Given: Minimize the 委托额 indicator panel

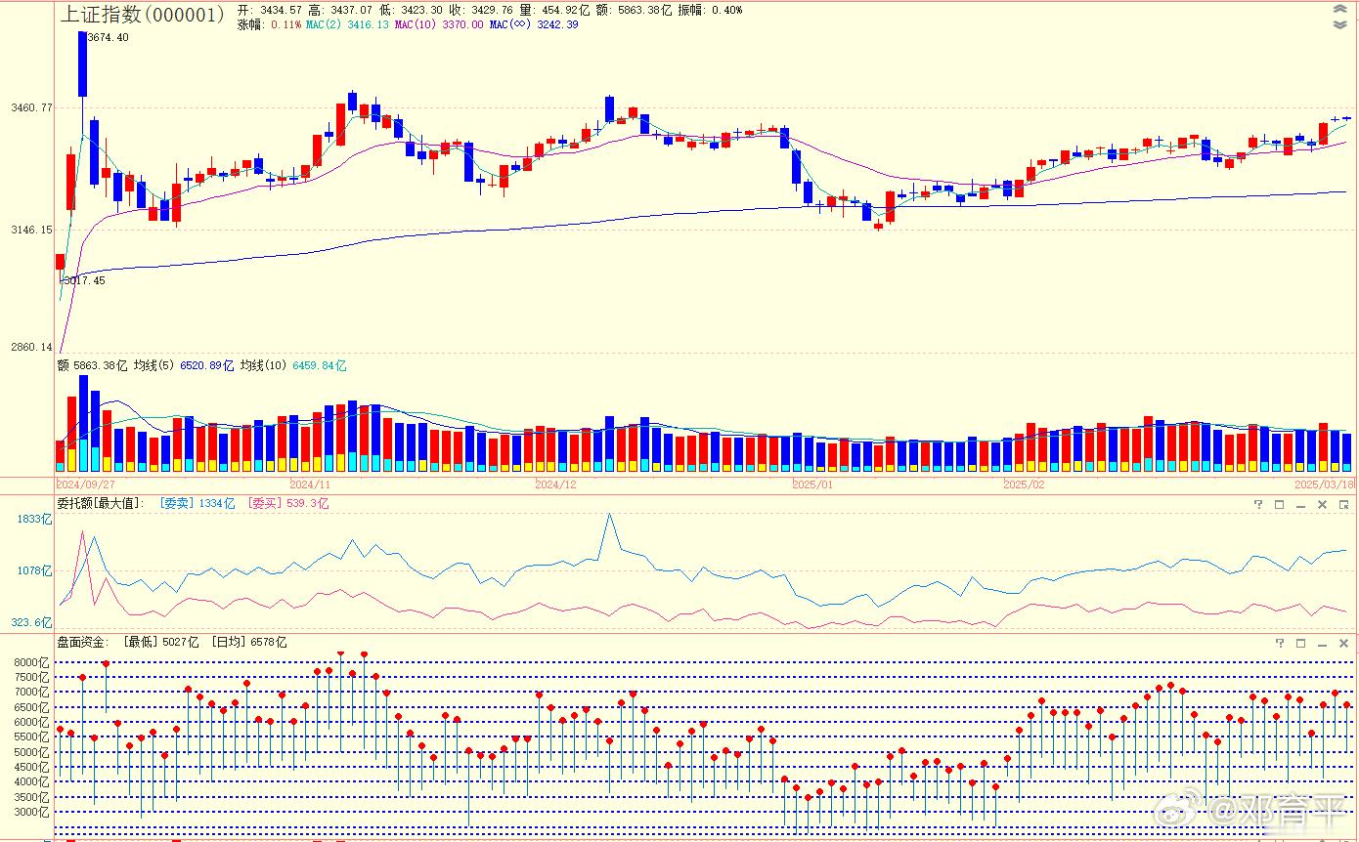Looking at the screenshot, I should point(1300,505).
